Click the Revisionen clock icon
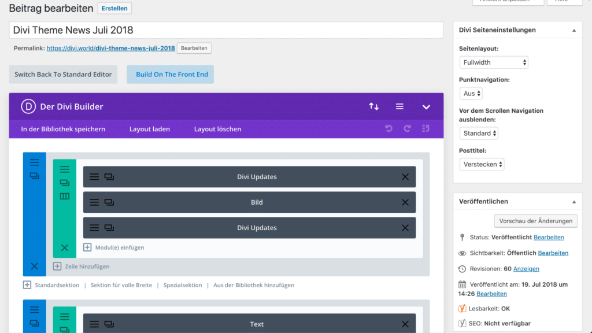592x333 pixels. [x=462, y=269]
